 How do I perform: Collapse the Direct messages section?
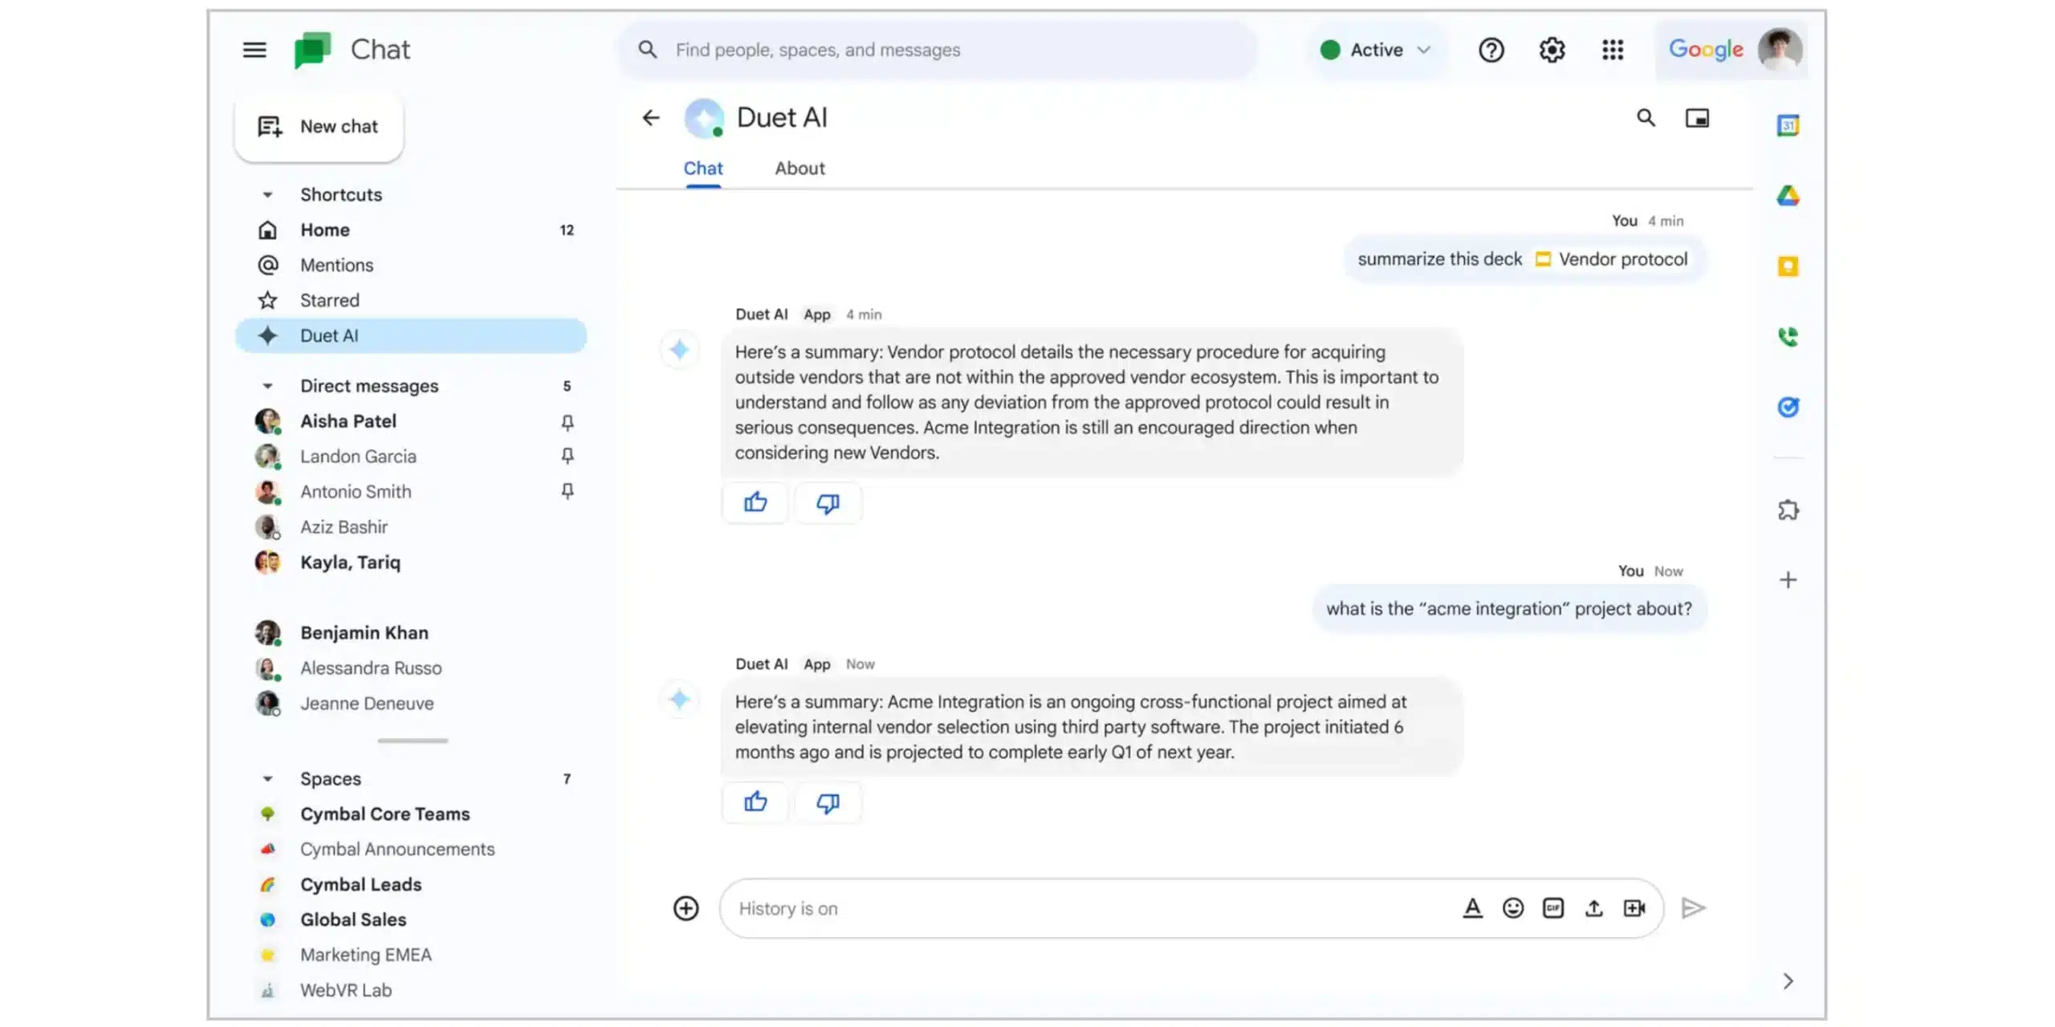tap(267, 386)
